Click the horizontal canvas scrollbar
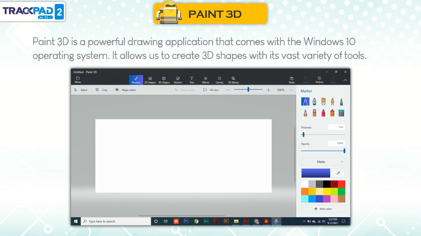 click(x=182, y=216)
